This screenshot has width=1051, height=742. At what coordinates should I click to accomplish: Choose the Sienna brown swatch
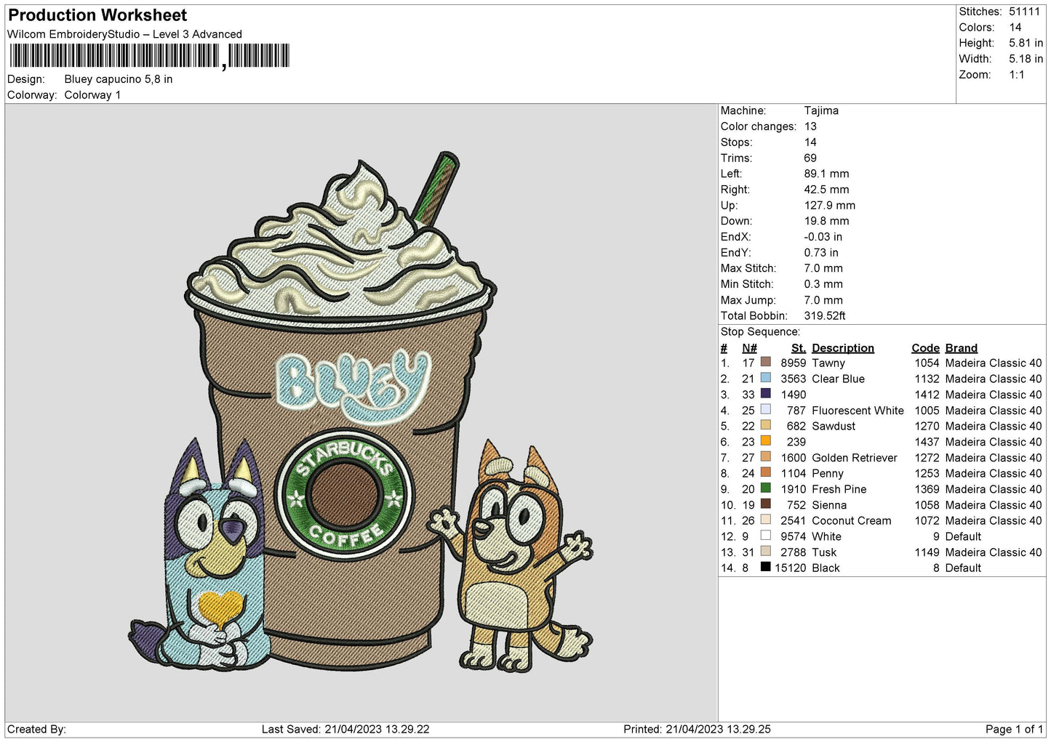pyautogui.click(x=765, y=504)
